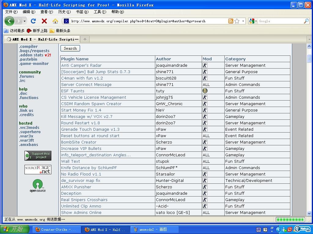
Task: Open the 最新头条 feed bookmark
Action: coord(60,31)
